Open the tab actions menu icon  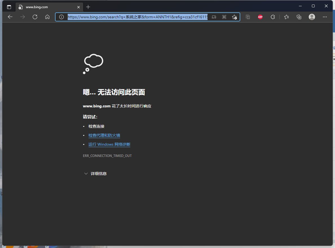point(9,7)
